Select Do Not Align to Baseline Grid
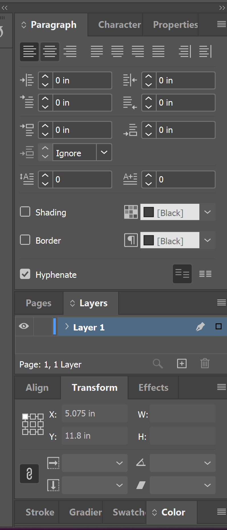Screen dimensions: 227x530 tap(182, 274)
